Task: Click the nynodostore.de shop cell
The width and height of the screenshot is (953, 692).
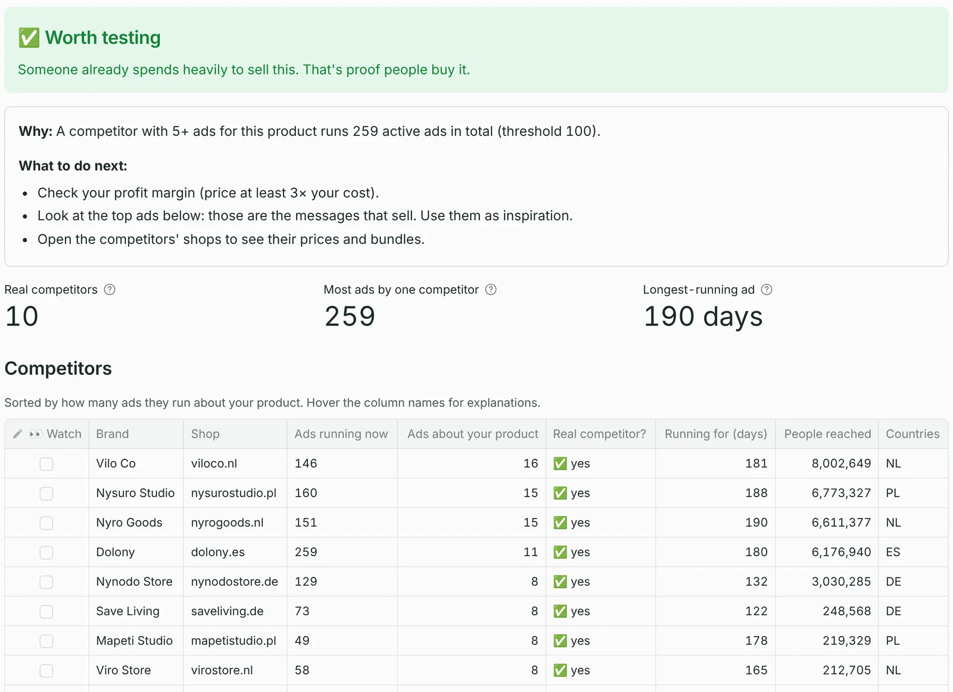Action: (x=235, y=581)
